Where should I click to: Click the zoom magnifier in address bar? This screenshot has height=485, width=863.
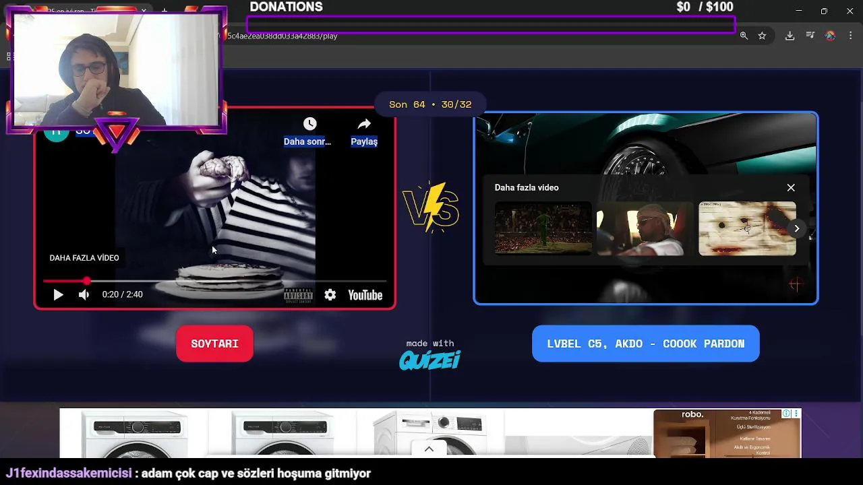744,36
